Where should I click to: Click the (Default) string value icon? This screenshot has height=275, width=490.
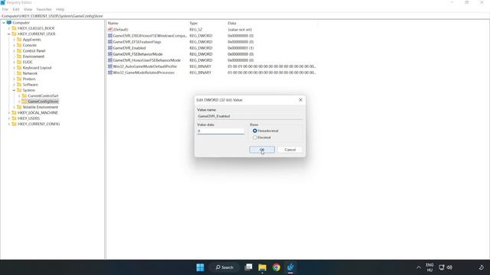(110, 30)
